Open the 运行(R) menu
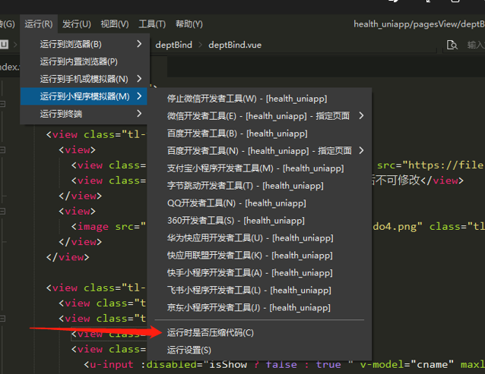Viewport: 485px width, 374px height. coord(39,24)
